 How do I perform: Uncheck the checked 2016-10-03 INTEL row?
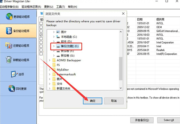pyautogui.click(x=41, y=35)
